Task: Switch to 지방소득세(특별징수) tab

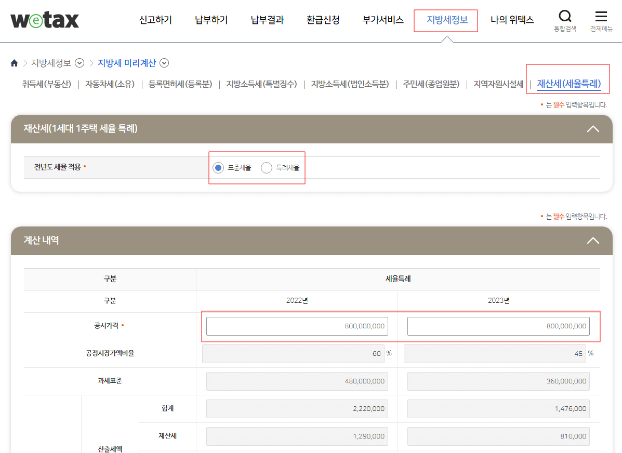Action: click(x=261, y=84)
